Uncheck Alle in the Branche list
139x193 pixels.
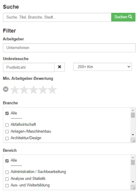tap(7, 113)
